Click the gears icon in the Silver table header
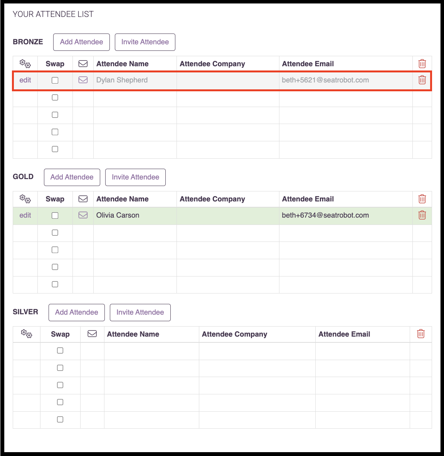Viewport: 444px width, 456px height. coord(27,334)
